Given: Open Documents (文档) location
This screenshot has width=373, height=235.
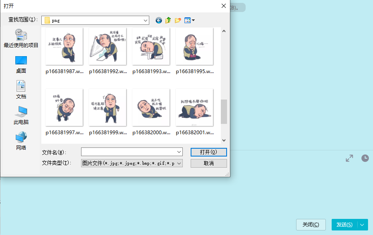Looking at the screenshot, I should click(21, 90).
